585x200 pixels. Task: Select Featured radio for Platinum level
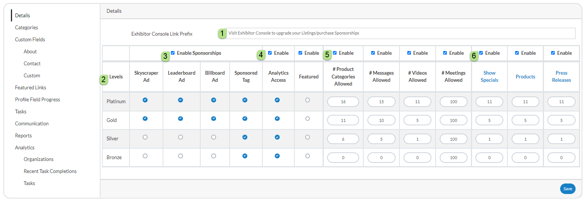point(308,100)
